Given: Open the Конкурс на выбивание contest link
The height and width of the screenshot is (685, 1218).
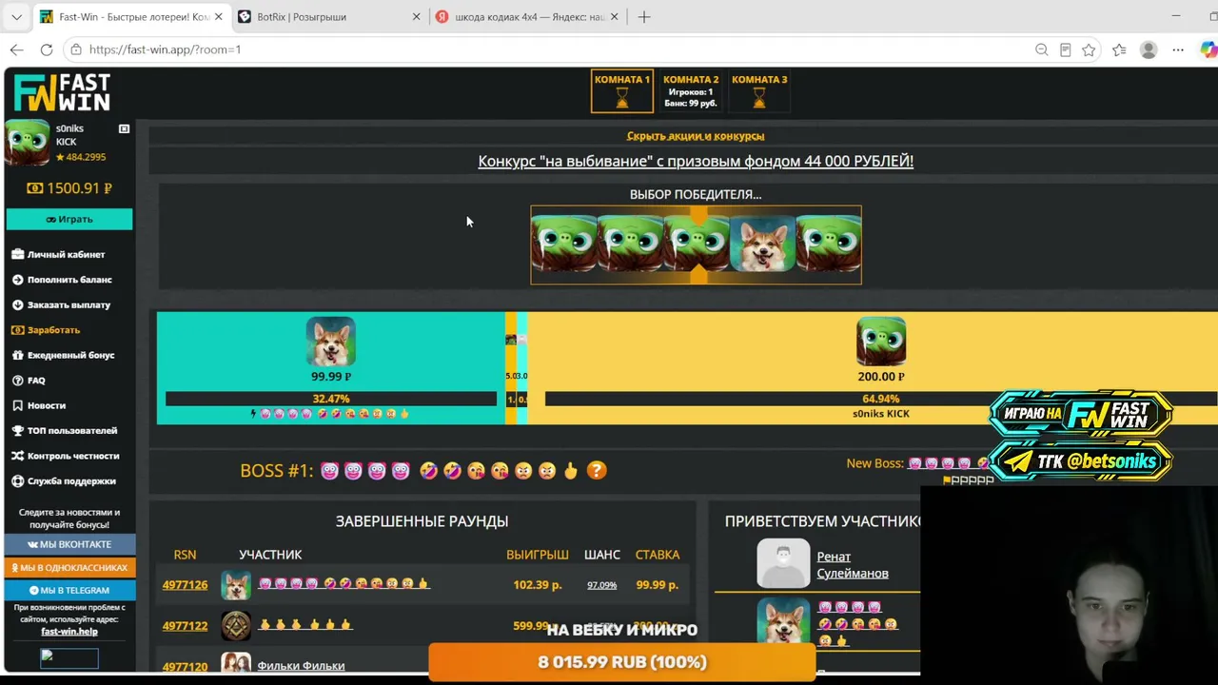Looking at the screenshot, I should point(696,161).
